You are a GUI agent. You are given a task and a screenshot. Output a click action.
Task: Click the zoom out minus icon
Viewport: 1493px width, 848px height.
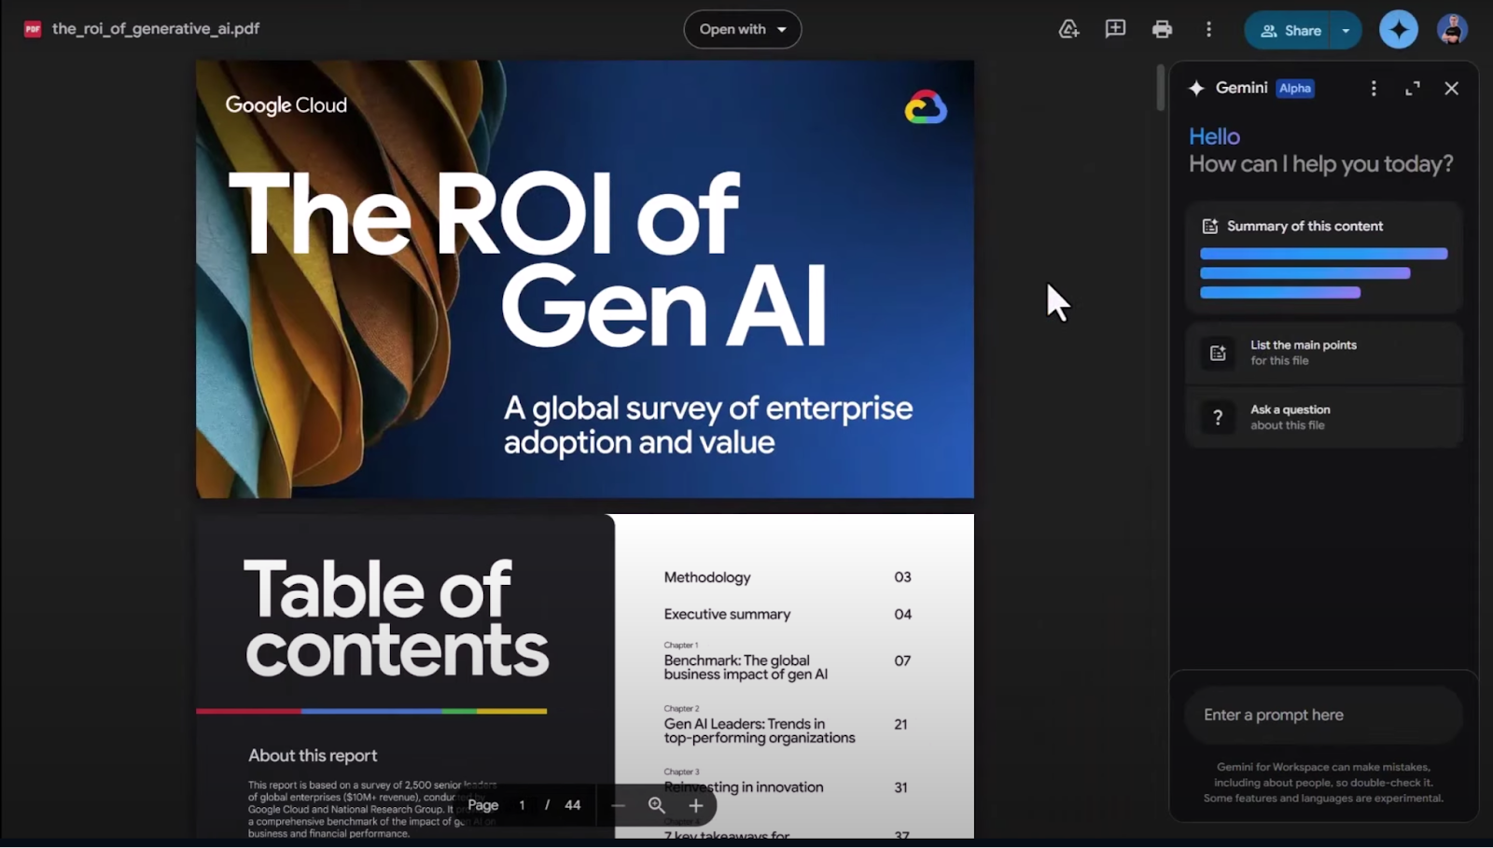(x=618, y=805)
